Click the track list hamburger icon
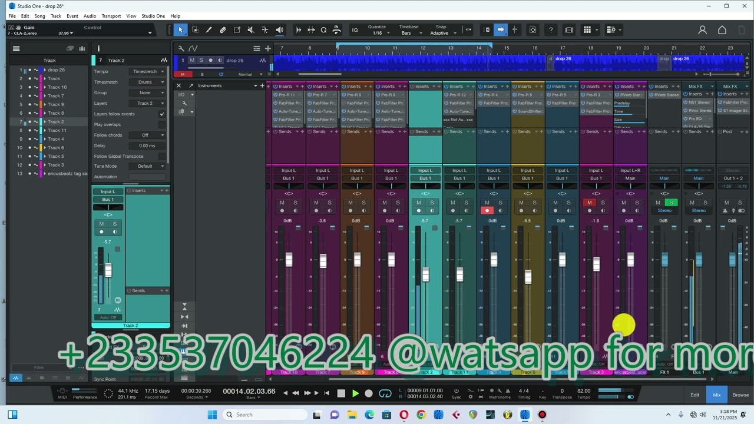 pos(16,48)
